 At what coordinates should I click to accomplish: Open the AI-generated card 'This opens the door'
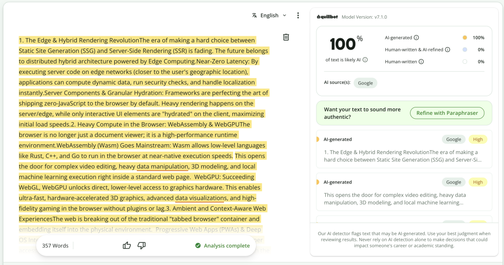[x=404, y=191]
